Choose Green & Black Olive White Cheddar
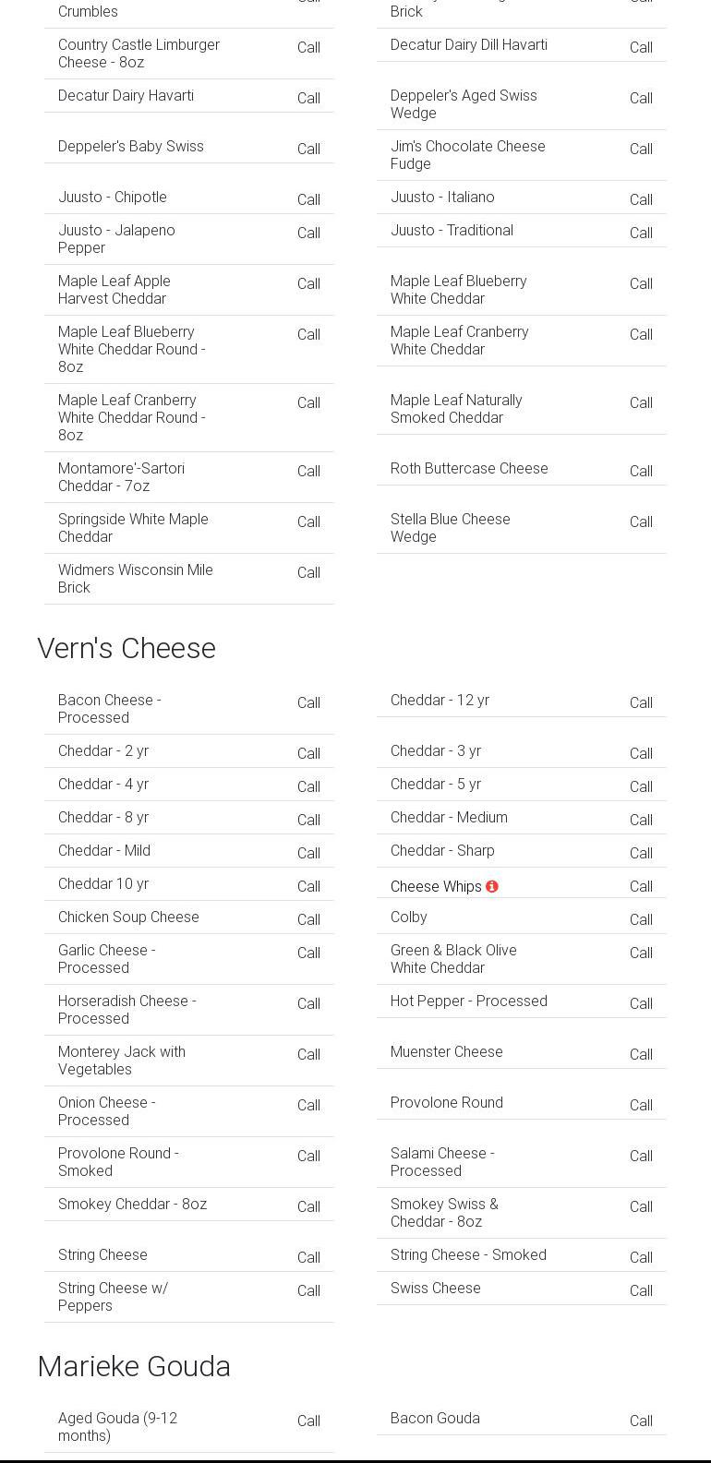 453,959
